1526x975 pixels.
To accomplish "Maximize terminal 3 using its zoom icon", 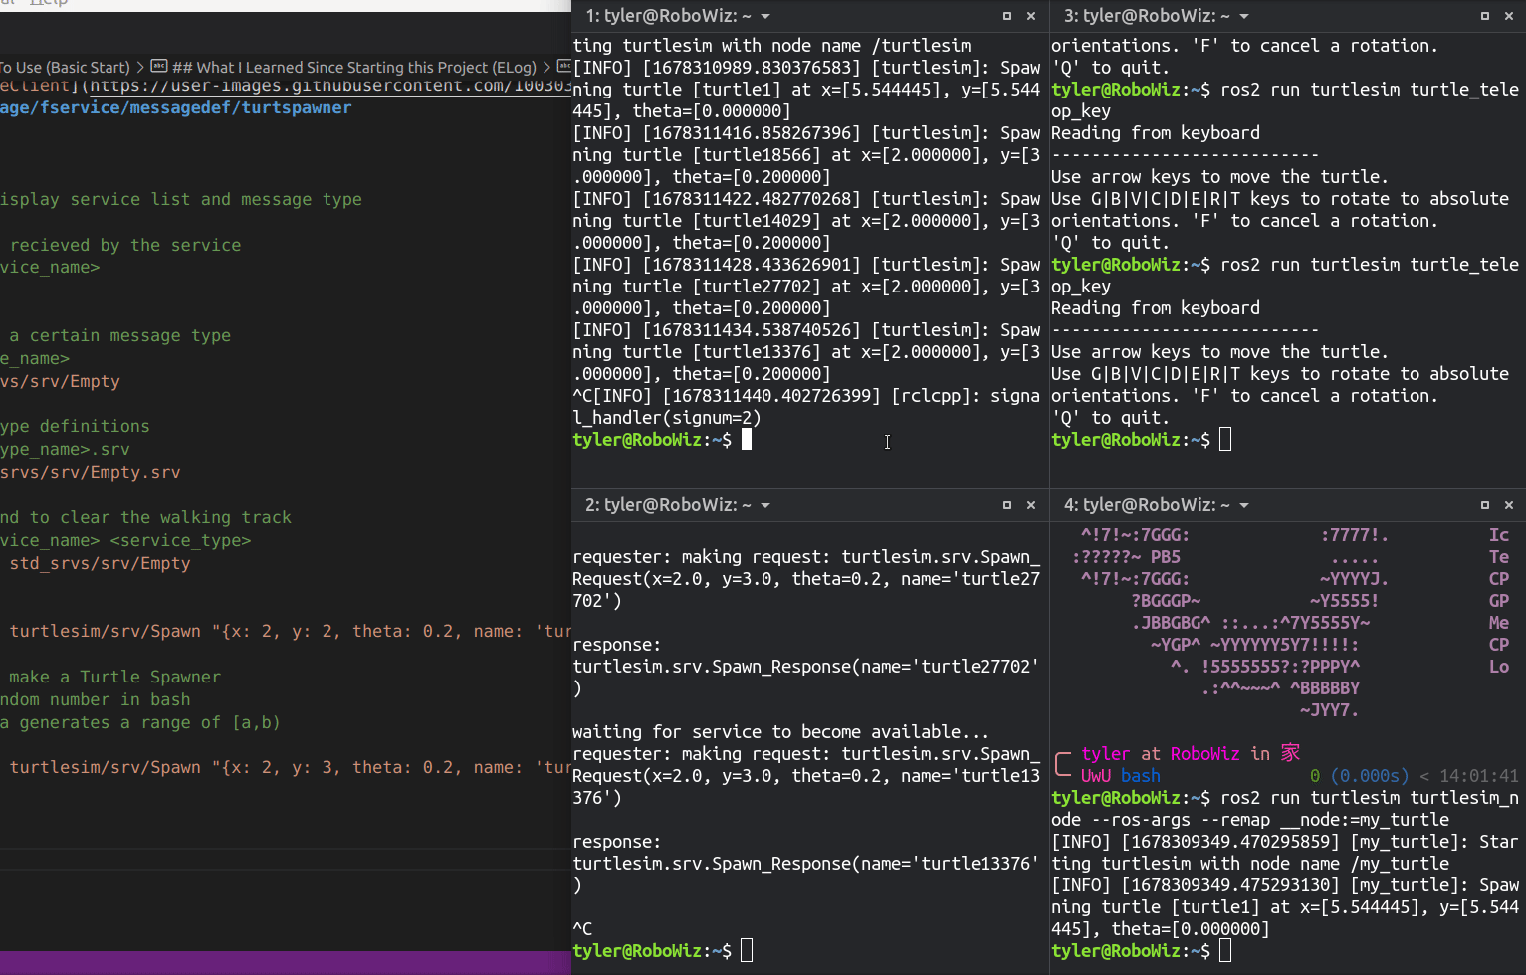I will click(1484, 16).
